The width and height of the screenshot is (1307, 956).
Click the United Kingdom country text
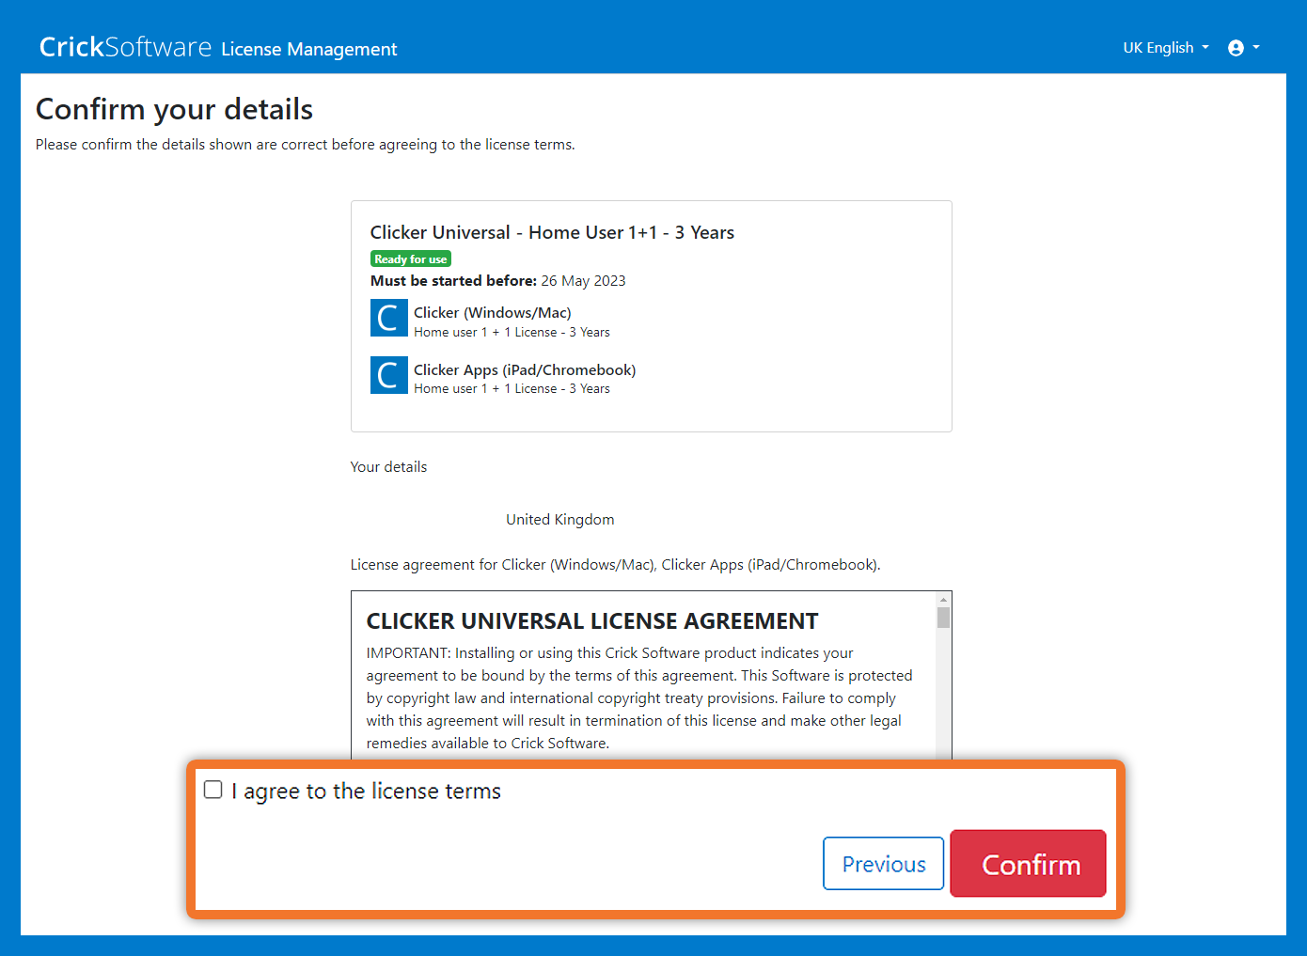559,520
